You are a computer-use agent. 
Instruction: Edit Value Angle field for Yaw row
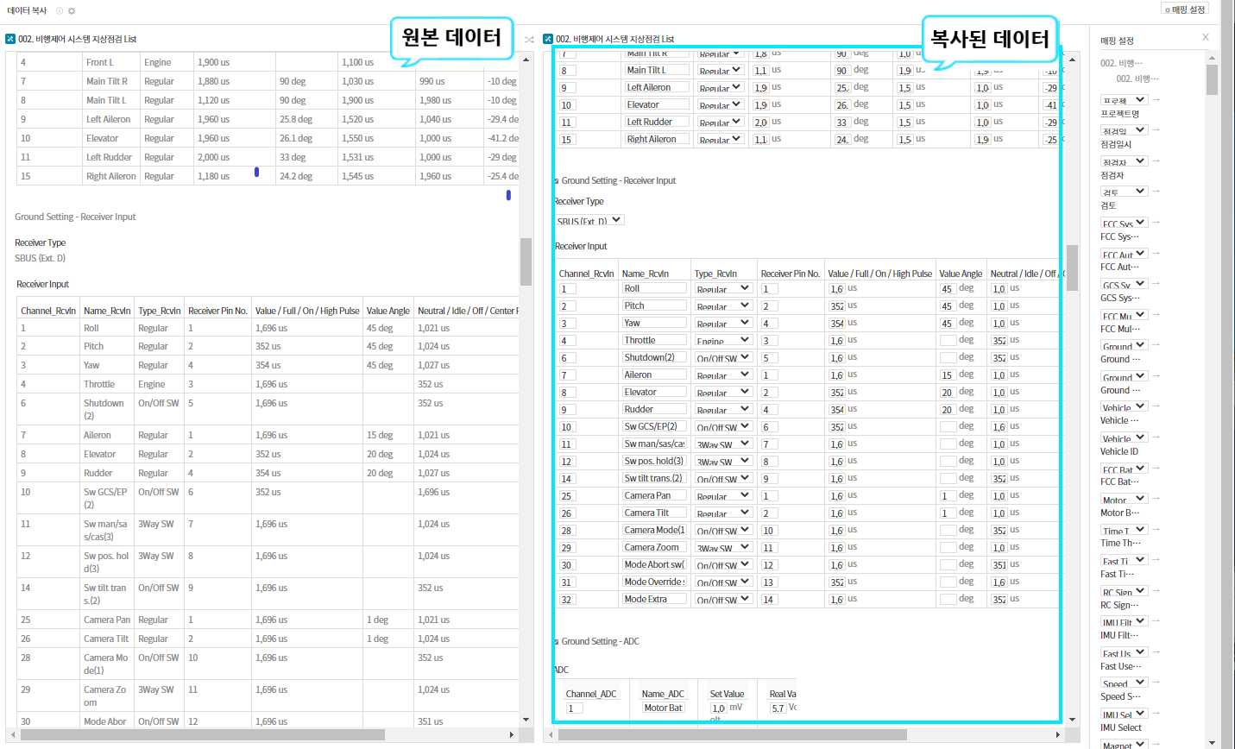point(948,324)
